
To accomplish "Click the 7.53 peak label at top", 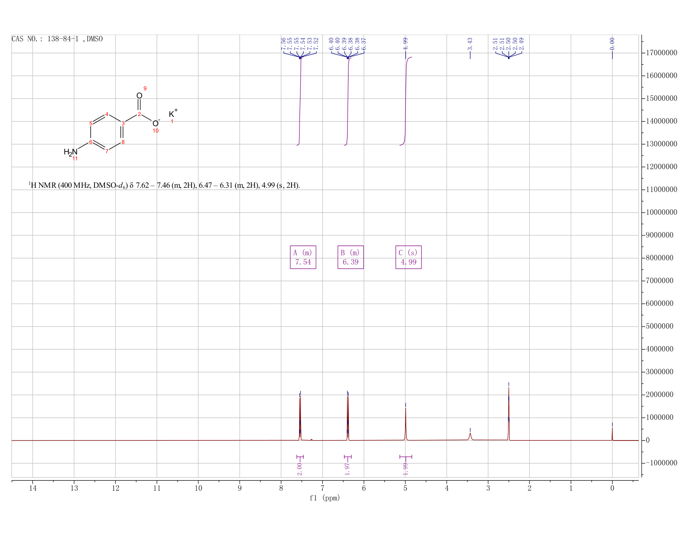I will click(x=310, y=43).
